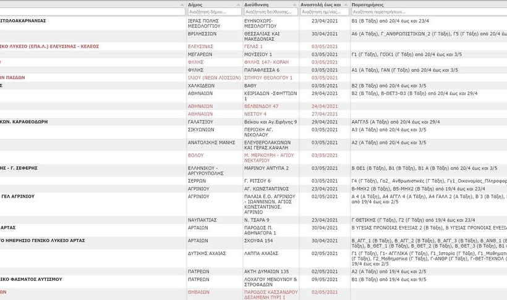Click the ΜΑΡΙΝΟΥ ΑΝΤΥΠΑ 2 address cell
This screenshot has width=507, height=300.
266,168
